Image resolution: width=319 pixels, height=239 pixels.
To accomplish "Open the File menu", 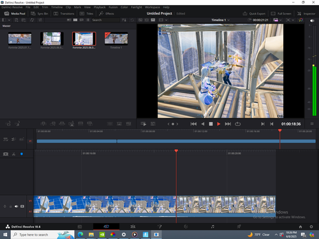I will click(x=28, y=7).
